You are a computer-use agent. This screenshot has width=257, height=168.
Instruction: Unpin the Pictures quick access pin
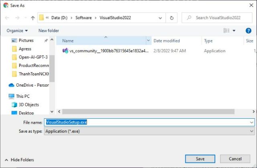pos(46,40)
